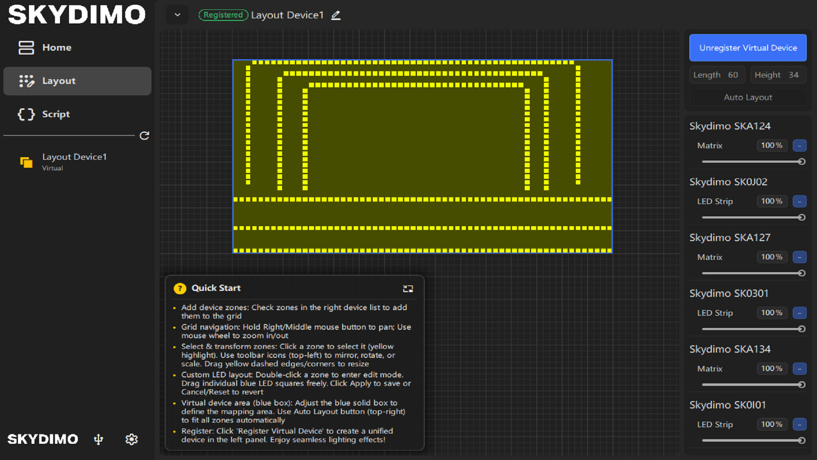This screenshot has width=817, height=460.
Task: Click the Unregister Virtual Device button
Action: [x=748, y=48]
